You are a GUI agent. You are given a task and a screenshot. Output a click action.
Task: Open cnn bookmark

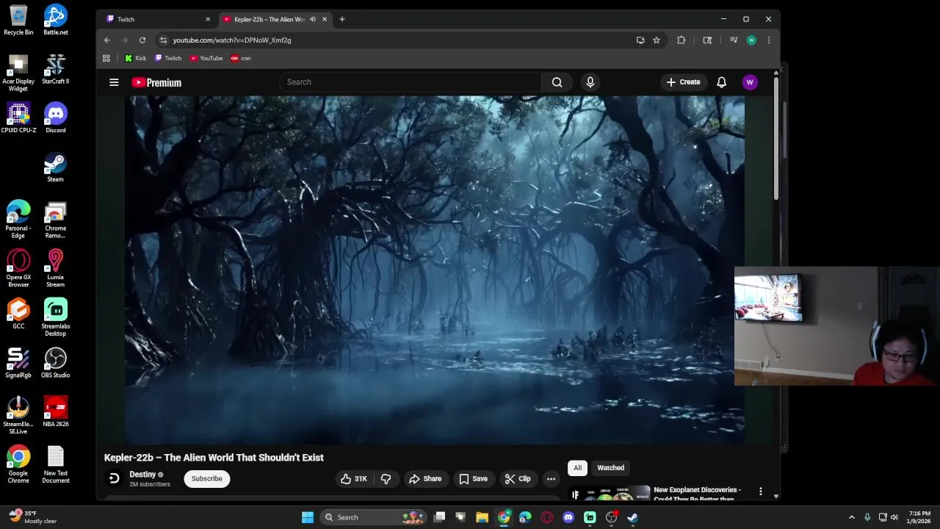[x=240, y=58]
